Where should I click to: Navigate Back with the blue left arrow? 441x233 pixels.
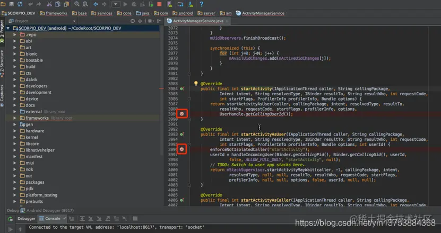[x=96, y=4]
